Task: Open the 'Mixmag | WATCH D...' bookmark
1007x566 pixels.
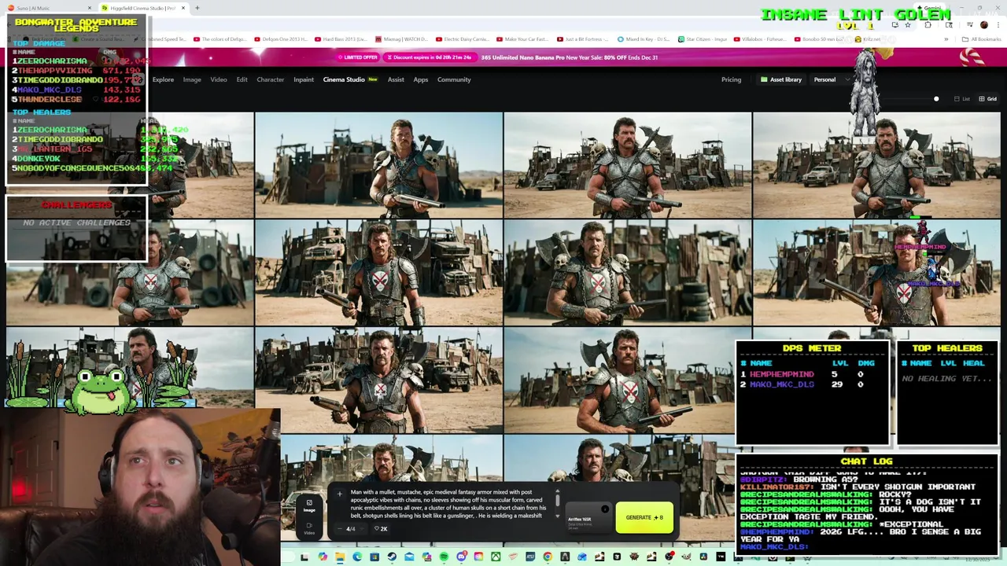Action: [x=402, y=39]
